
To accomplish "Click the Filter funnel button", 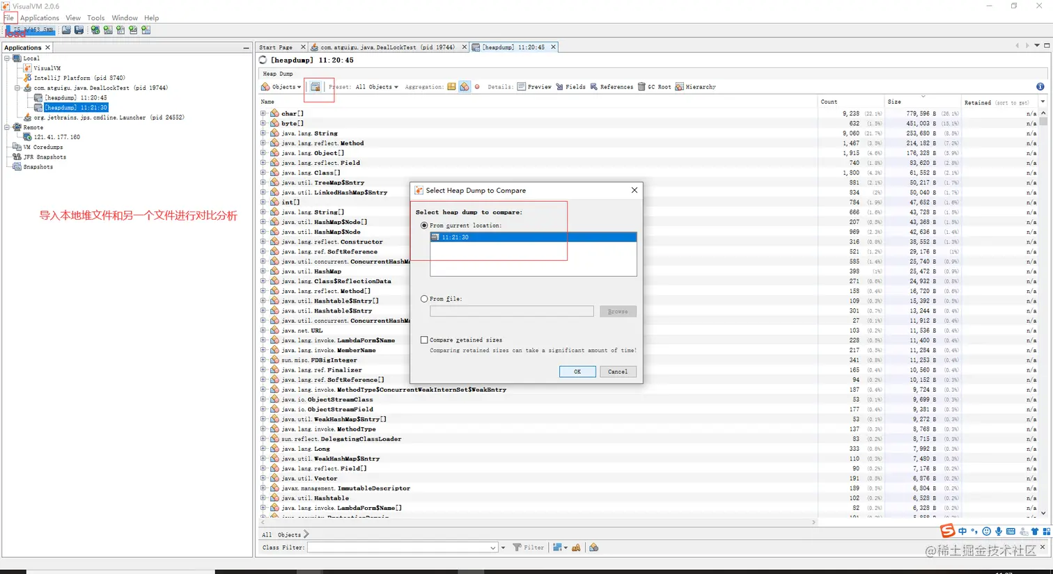I will click(x=529, y=548).
